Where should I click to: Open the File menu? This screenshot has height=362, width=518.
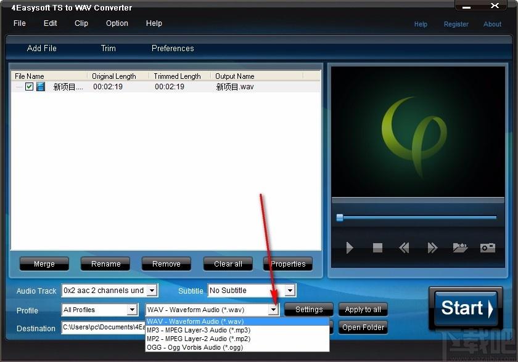click(x=20, y=23)
